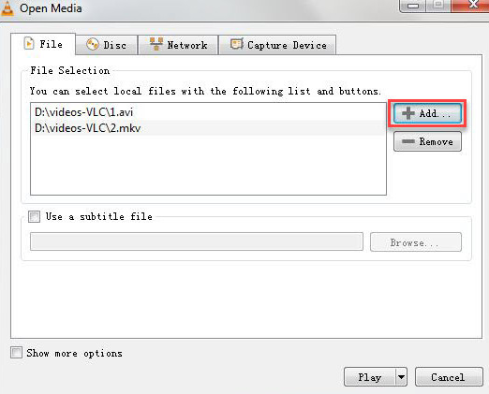The image size is (489, 394).
Task: Click the Cancel button
Action: [449, 377]
